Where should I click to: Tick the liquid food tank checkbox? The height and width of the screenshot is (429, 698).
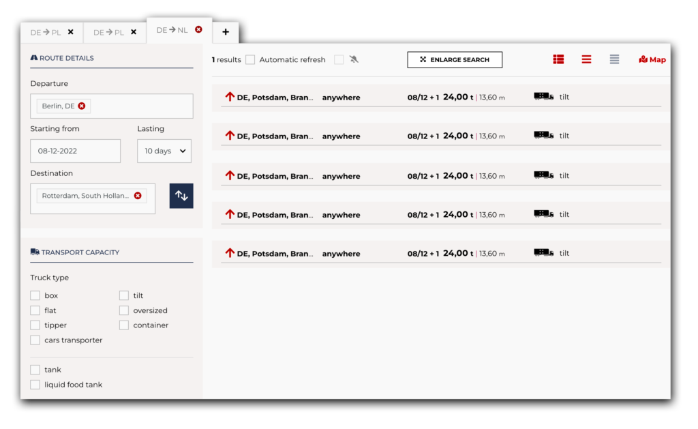pyautogui.click(x=35, y=385)
